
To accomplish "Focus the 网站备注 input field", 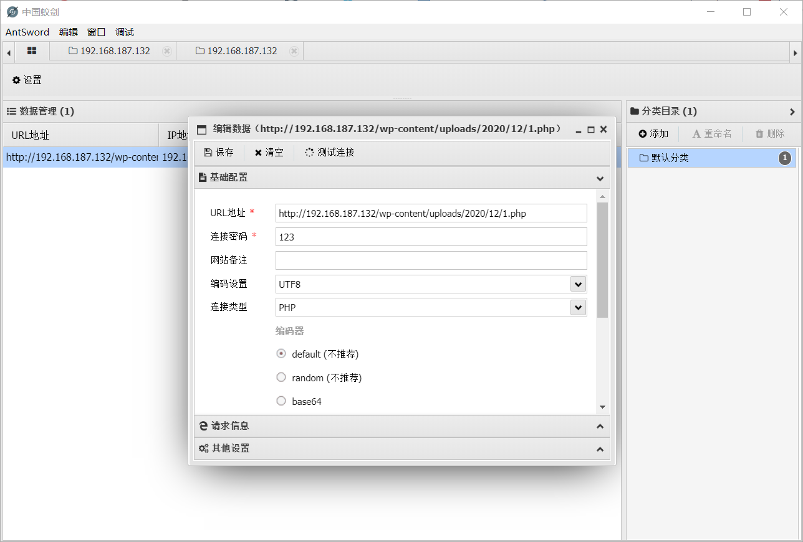I will [x=431, y=260].
